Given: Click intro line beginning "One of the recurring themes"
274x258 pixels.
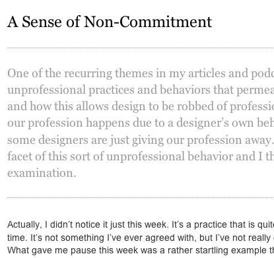Looking at the screenshot, I should pos(141,73).
